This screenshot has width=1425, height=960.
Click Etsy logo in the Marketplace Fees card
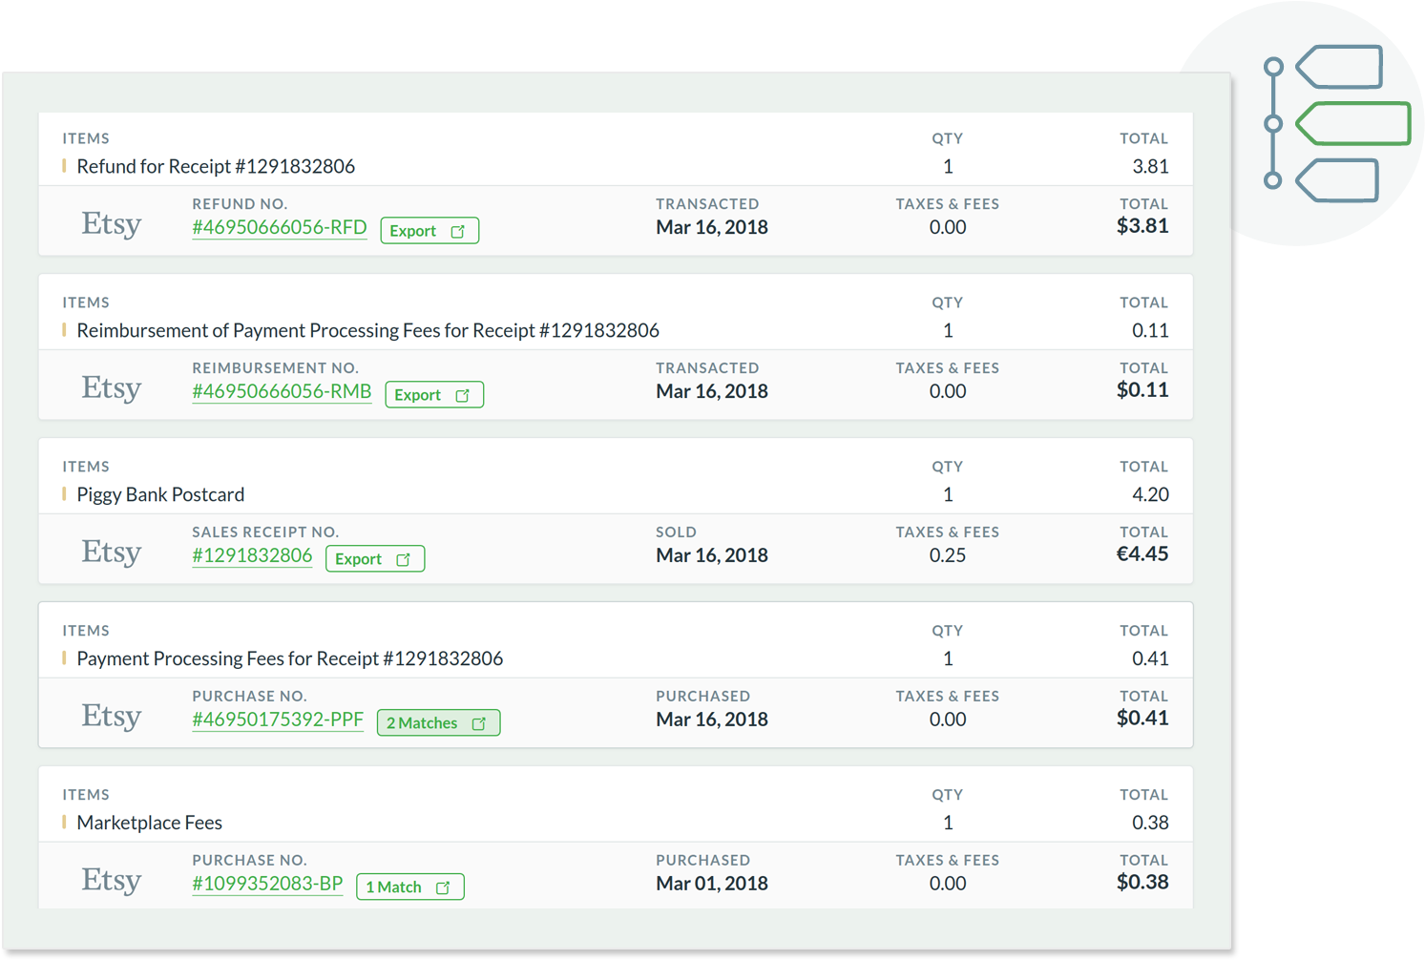coord(112,880)
